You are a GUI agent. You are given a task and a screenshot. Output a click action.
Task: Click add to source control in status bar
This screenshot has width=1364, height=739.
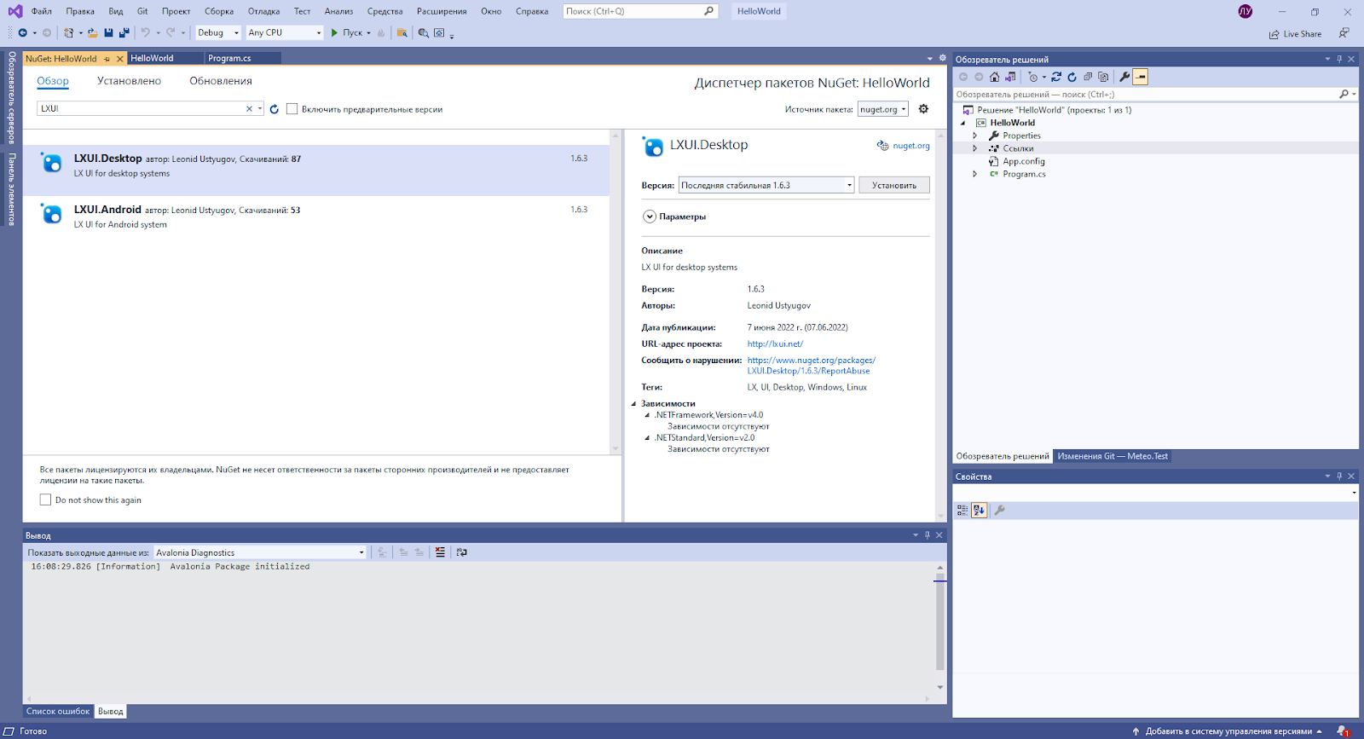(1228, 731)
